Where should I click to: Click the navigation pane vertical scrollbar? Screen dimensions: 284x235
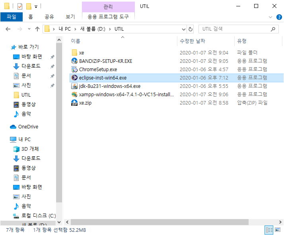point(59,123)
